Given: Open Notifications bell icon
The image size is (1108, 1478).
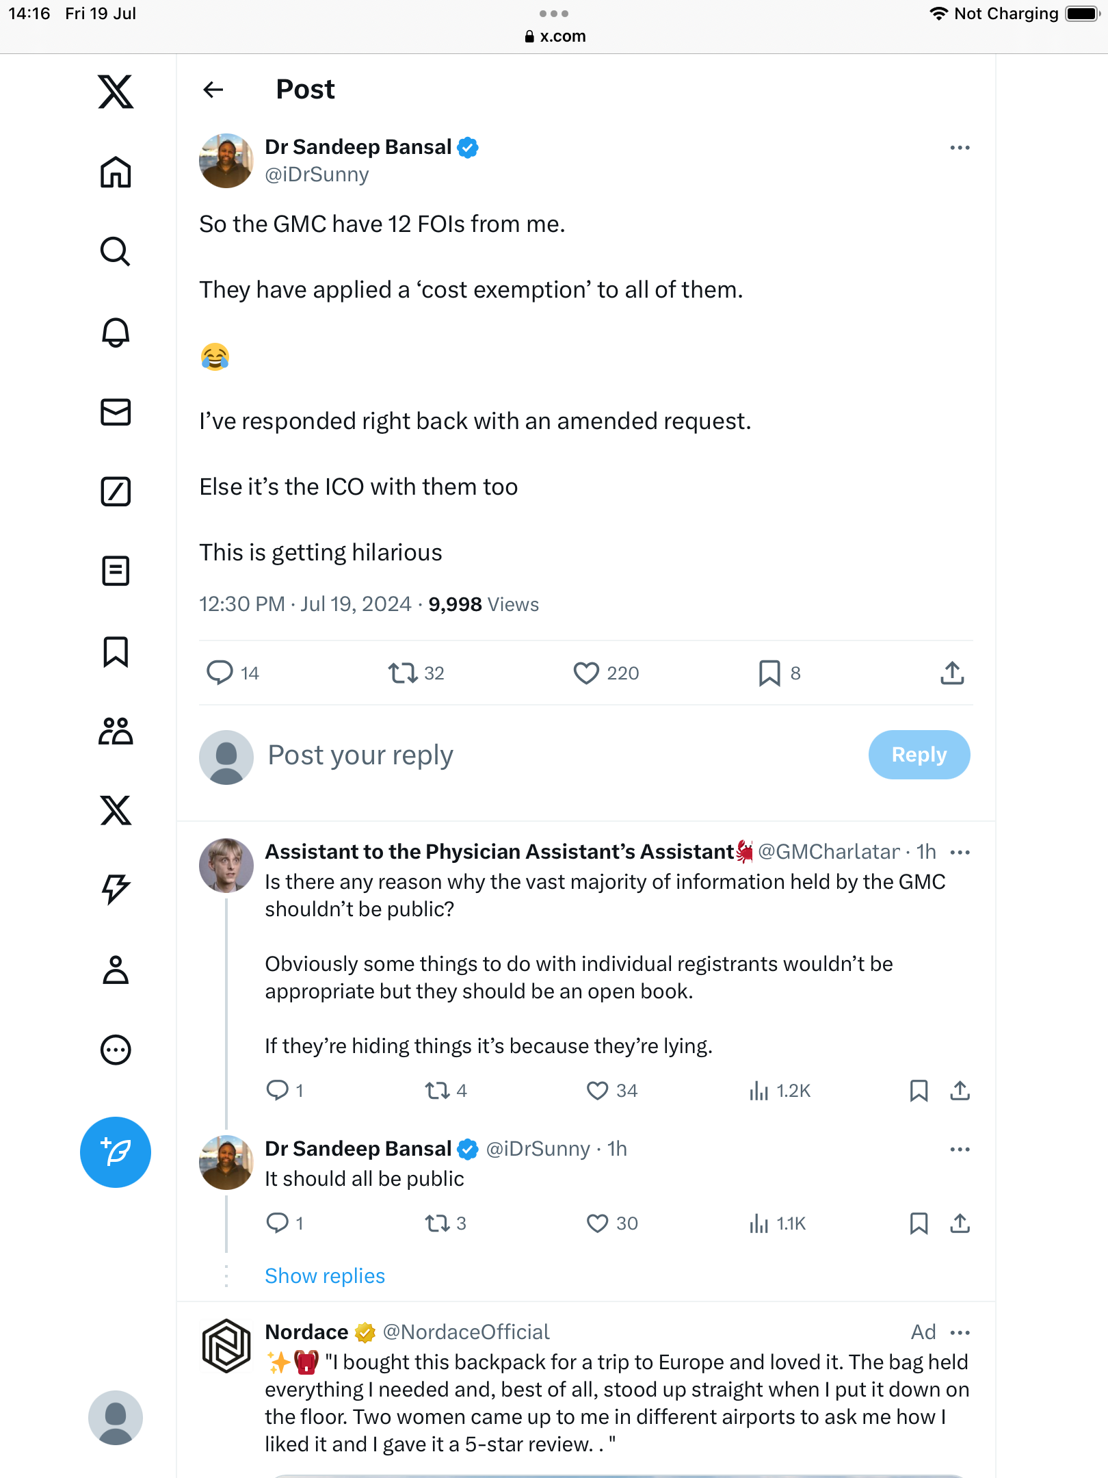Looking at the screenshot, I should 116,333.
